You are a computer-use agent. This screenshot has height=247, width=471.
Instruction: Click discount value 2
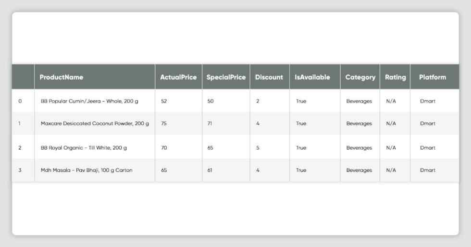tap(258, 101)
